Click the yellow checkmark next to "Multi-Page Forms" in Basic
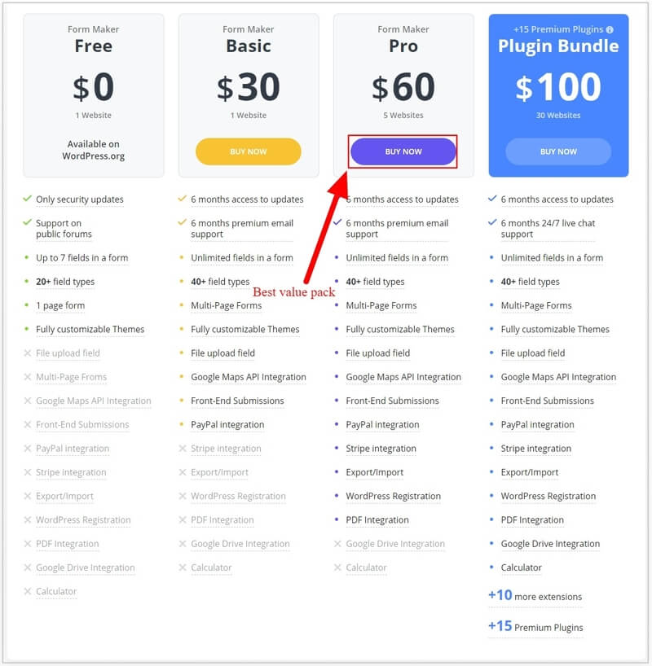This screenshot has height=666, width=652. coord(181,305)
